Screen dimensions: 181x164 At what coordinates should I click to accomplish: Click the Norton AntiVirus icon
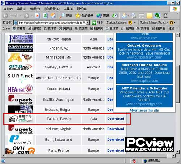pyautogui.click(x=130, y=22)
